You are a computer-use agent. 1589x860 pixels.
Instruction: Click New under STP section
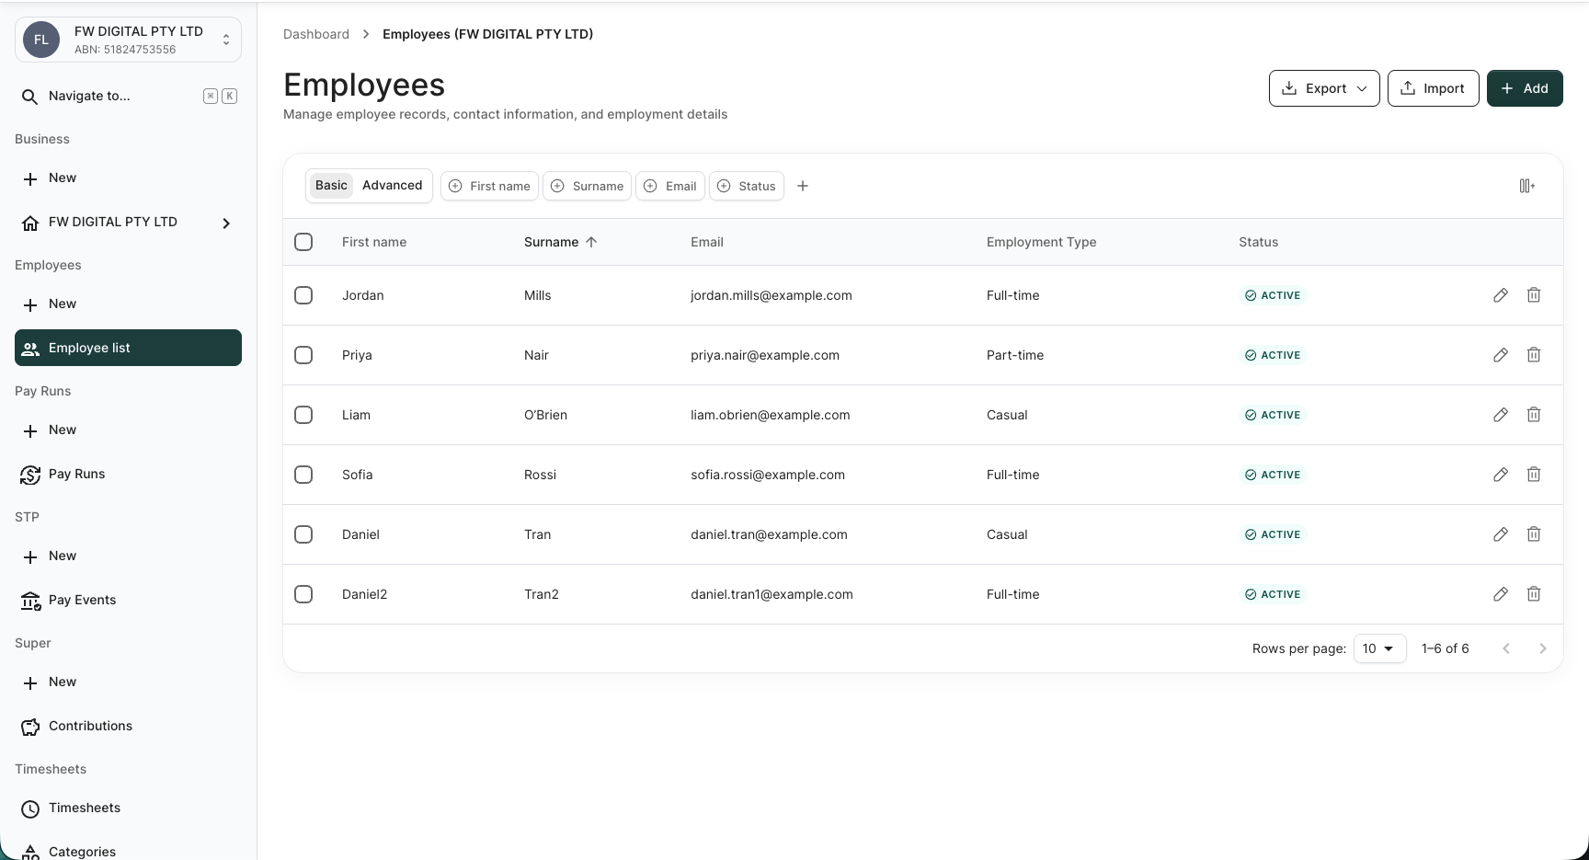[x=128, y=556]
